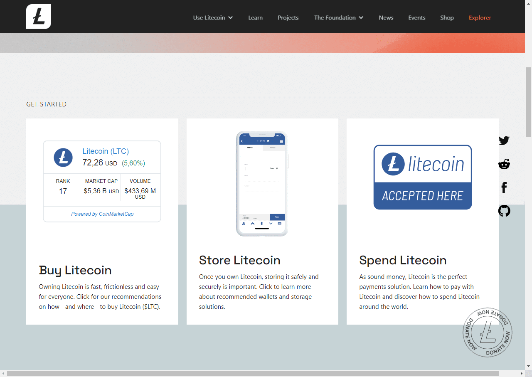The height and width of the screenshot is (377, 532).
Task: Expand the Use Litecoin dropdown menu
Action: pos(213,17)
